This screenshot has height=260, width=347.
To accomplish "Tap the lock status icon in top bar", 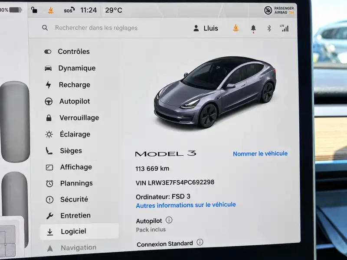I will point(34,10).
